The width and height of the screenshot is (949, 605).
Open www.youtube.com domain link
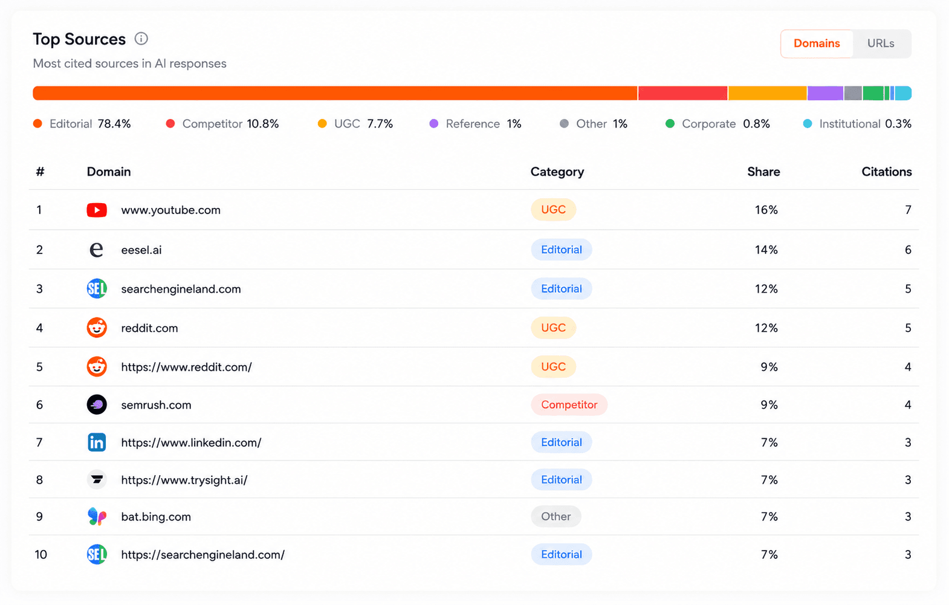[170, 210]
